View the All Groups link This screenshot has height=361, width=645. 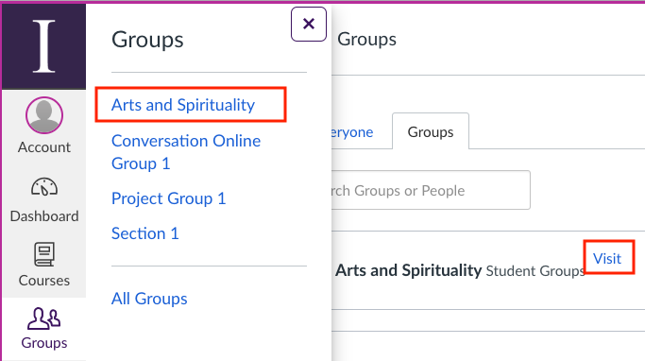click(149, 299)
